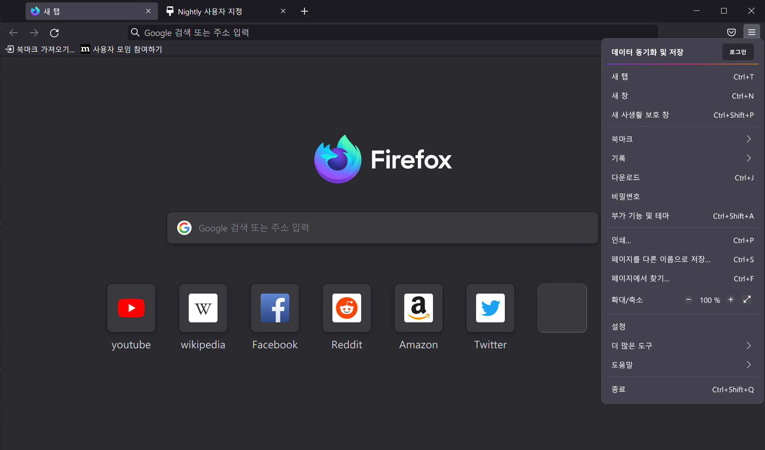Switch to the Nightly 사용자 지정 tab

coord(226,11)
